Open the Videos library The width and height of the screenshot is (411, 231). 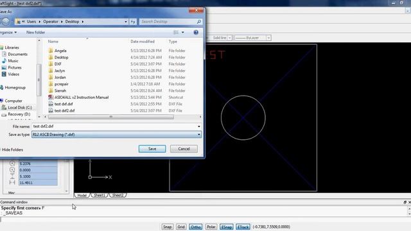pos(13,74)
